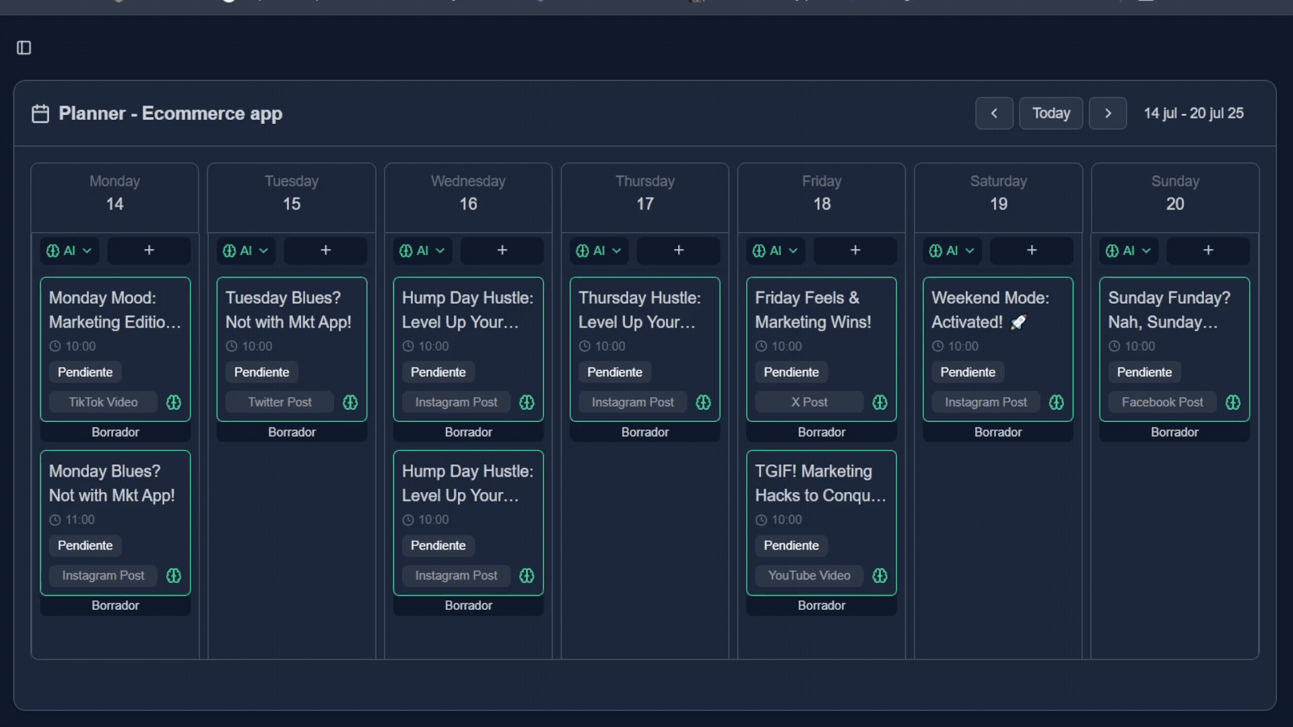Click the clock icon on Tuesday's card
The height and width of the screenshot is (727, 1293).
[230, 346]
